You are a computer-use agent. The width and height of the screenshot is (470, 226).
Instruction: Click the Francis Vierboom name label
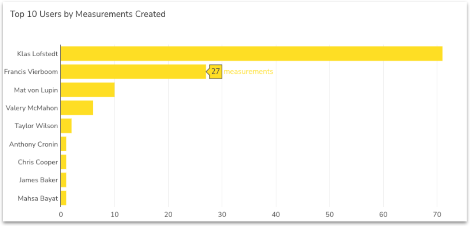[31, 72]
